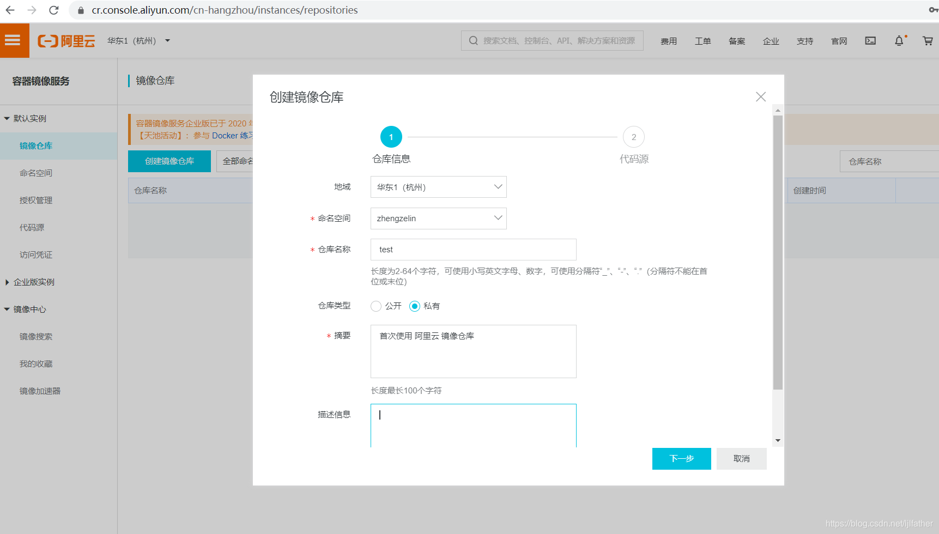Open the 费用 header link

click(669, 41)
